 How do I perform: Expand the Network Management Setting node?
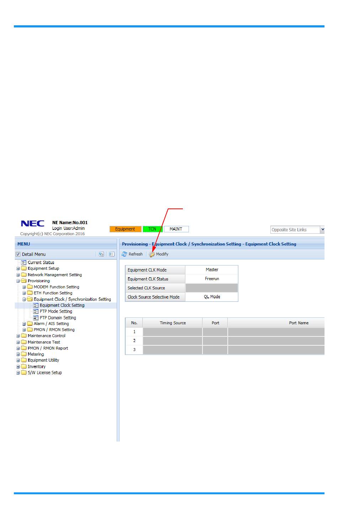pos(18,275)
